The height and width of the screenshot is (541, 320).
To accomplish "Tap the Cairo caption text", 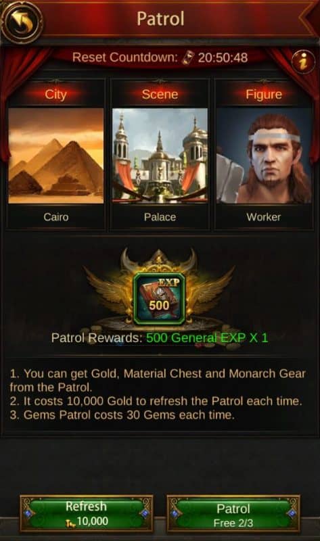I will [56, 217].
